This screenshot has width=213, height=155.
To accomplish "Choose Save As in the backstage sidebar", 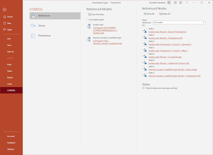I will click(x=10, y=52).
